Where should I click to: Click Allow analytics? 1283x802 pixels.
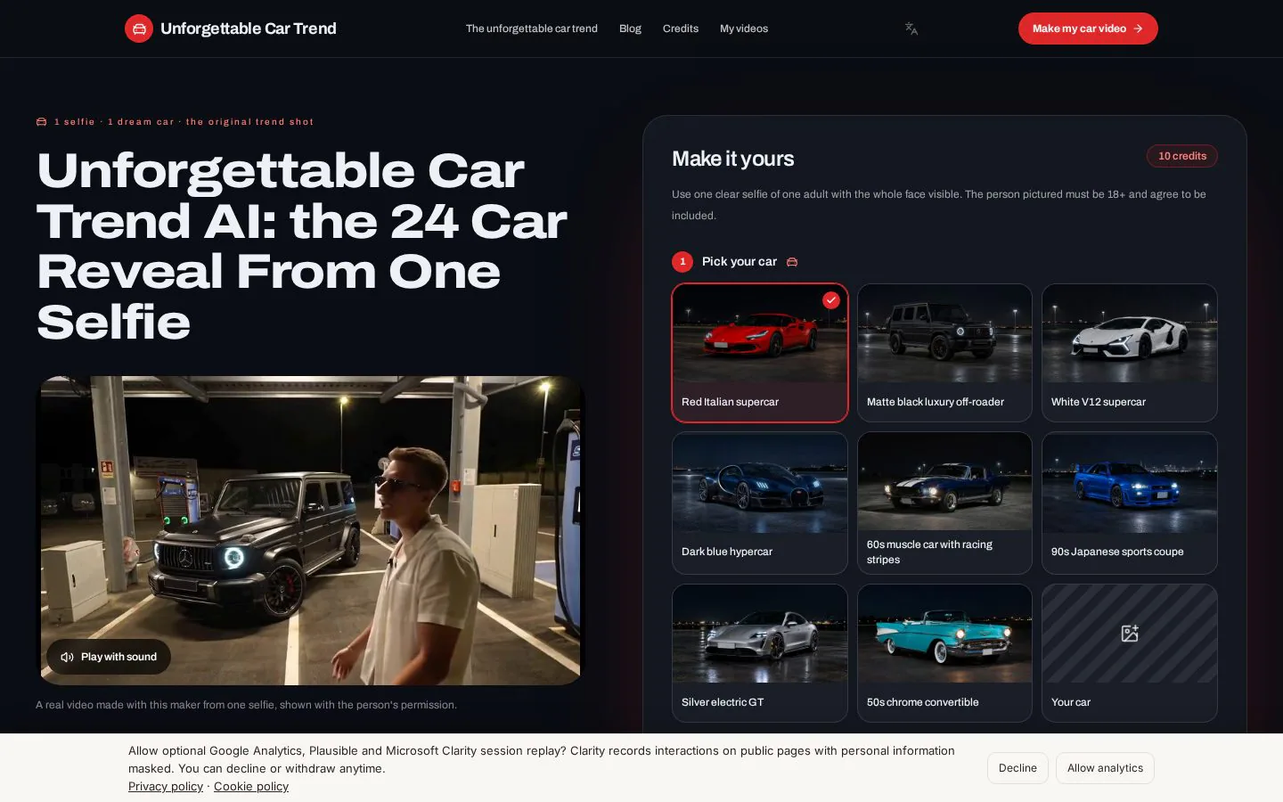[x=1105, y=768]
